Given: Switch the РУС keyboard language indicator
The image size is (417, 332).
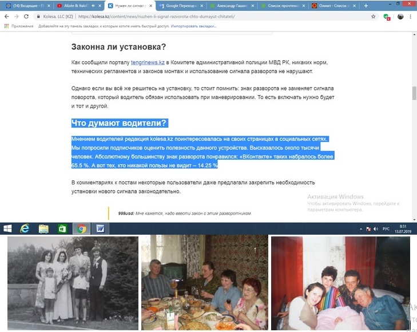Looking at the screenshot, I should (x=386, y=229).
